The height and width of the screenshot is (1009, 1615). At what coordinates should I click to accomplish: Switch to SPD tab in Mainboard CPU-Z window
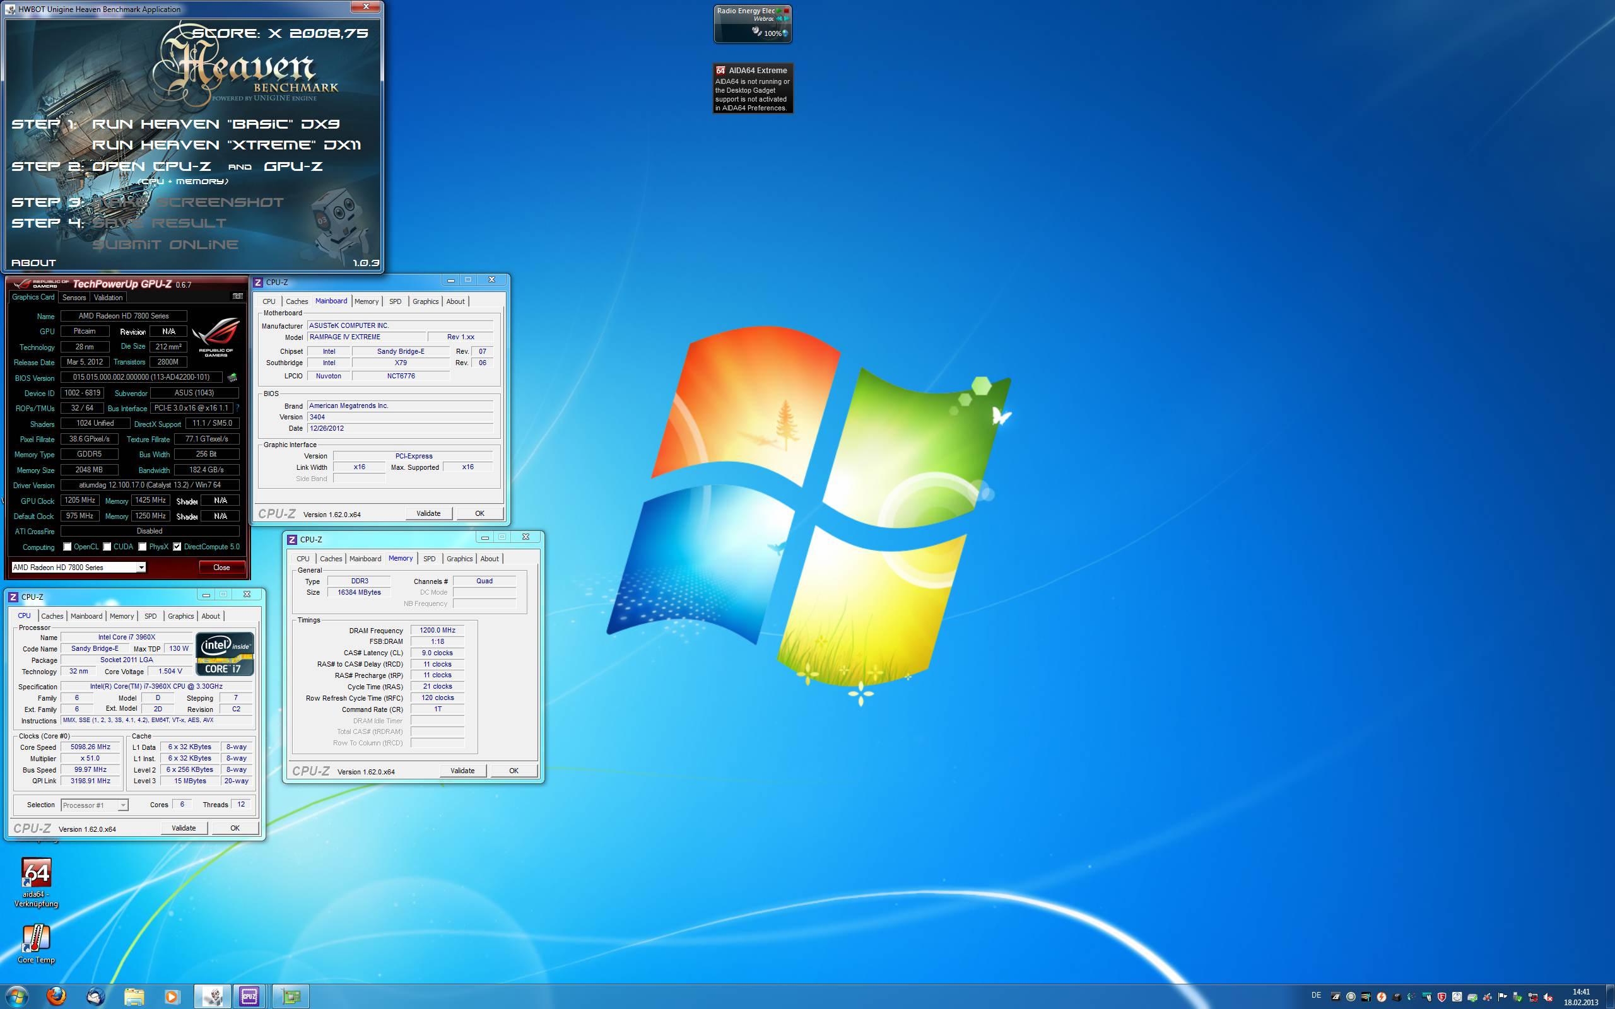click(395, 301)
